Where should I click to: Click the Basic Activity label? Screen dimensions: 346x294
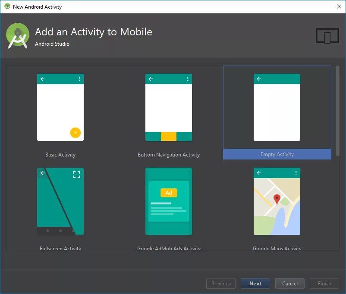[60, 155]
